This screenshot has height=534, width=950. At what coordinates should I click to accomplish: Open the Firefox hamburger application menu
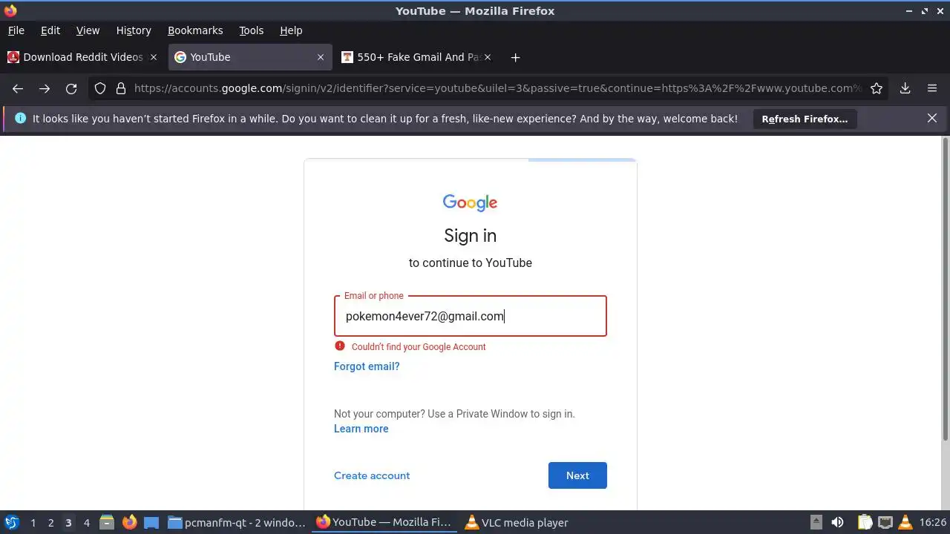click(932, 88)
